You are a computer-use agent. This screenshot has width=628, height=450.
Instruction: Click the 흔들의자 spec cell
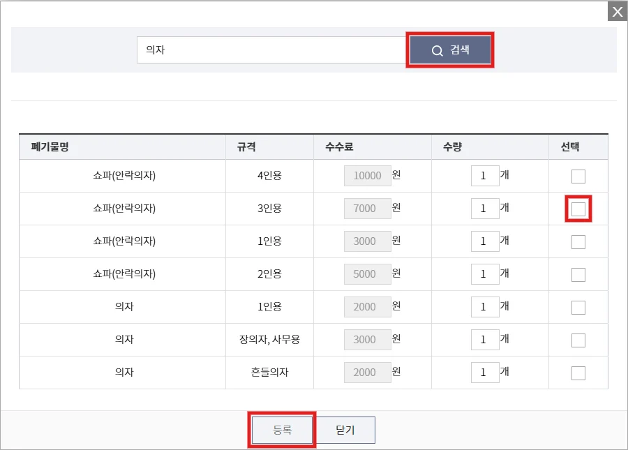pyautogui.click(x=269, y=373)
